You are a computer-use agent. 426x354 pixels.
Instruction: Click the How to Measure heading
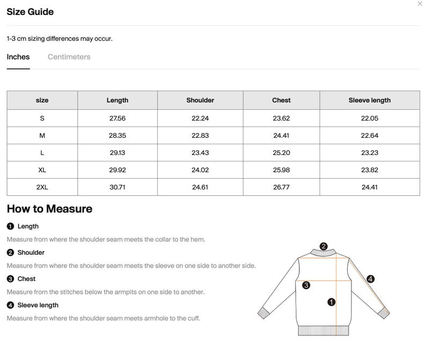pyautogui.click(x=49, y=209)
